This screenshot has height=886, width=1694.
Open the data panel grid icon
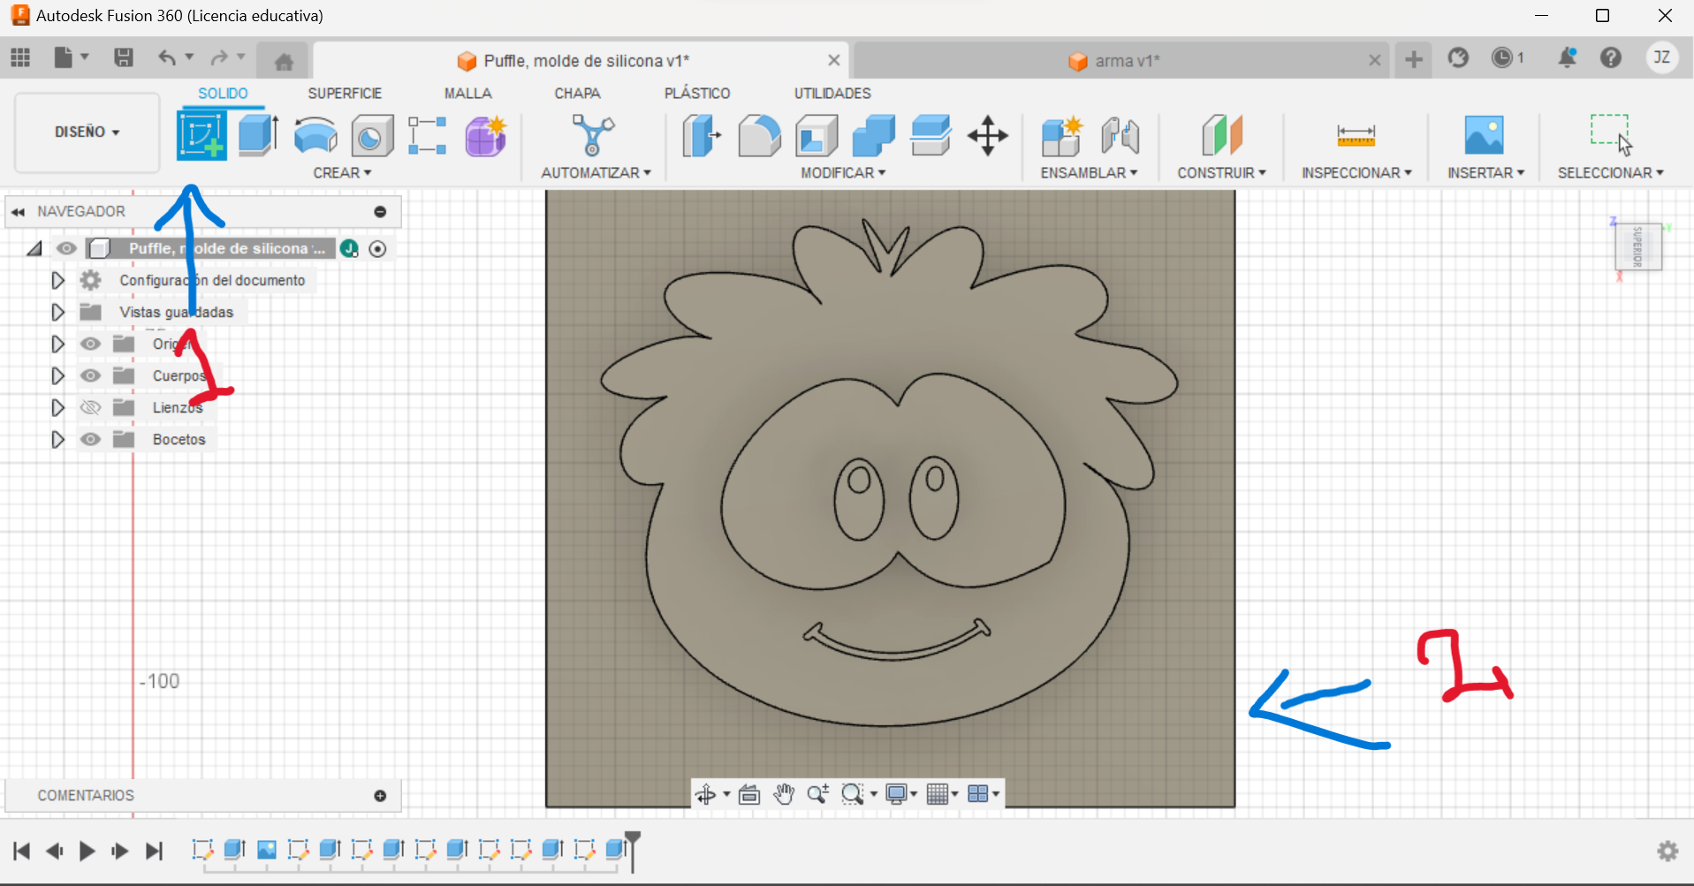pos(20,58)
